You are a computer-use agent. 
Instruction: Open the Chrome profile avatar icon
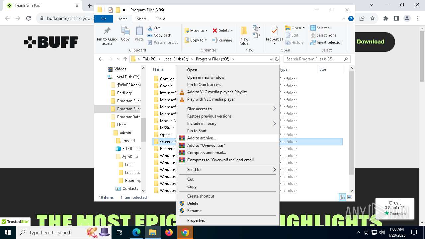coord(407,18)
